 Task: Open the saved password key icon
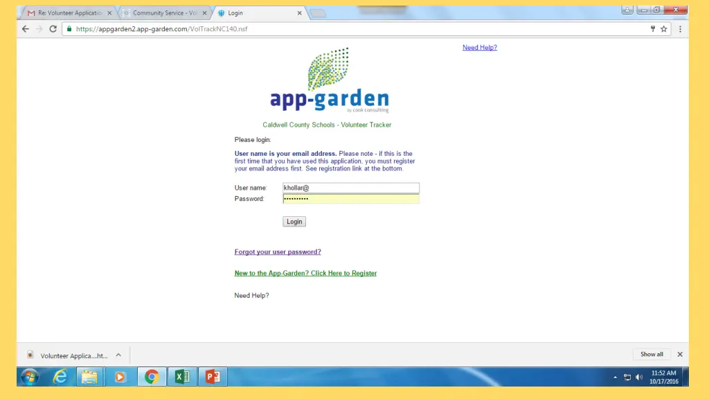[652, 29]
